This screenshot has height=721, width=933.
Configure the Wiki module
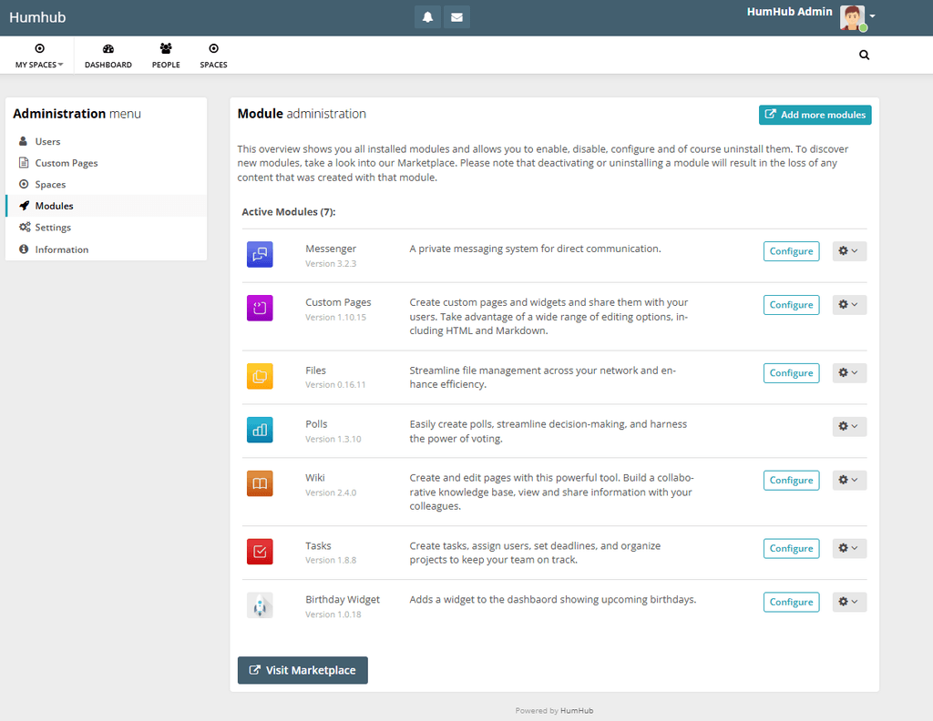click(x=791, y=481)
